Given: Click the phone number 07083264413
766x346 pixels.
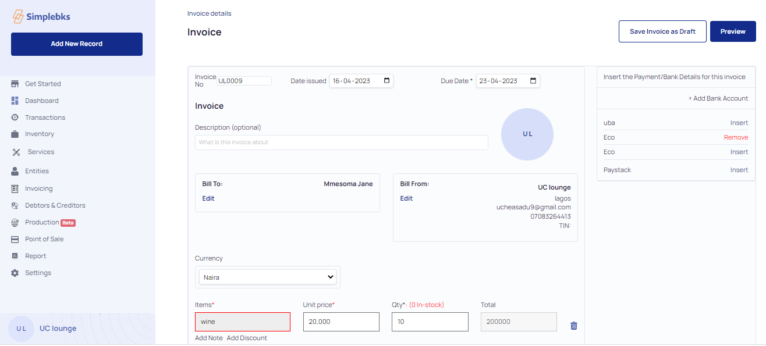Looking at the screenshot, I should coord(551,216).
